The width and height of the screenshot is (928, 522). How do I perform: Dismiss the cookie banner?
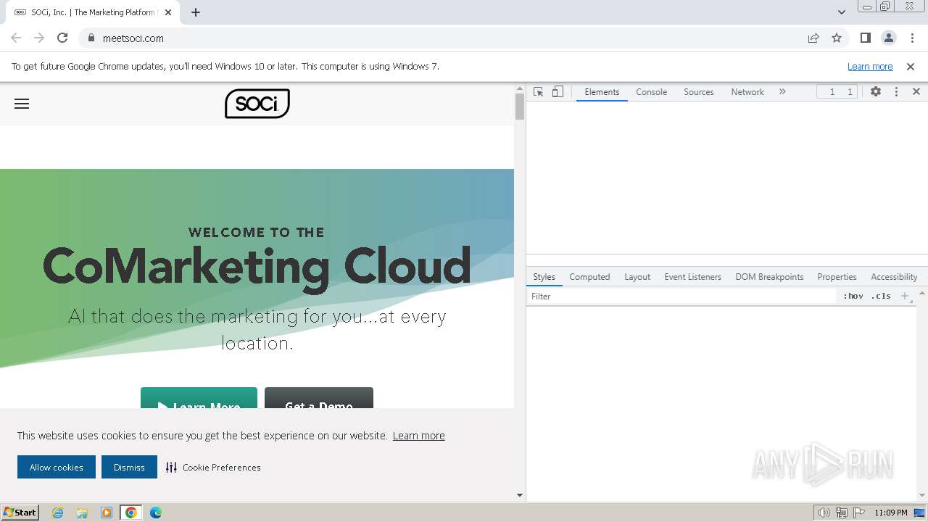(x=129, y=467)
